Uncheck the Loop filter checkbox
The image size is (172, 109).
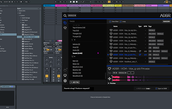121,21
